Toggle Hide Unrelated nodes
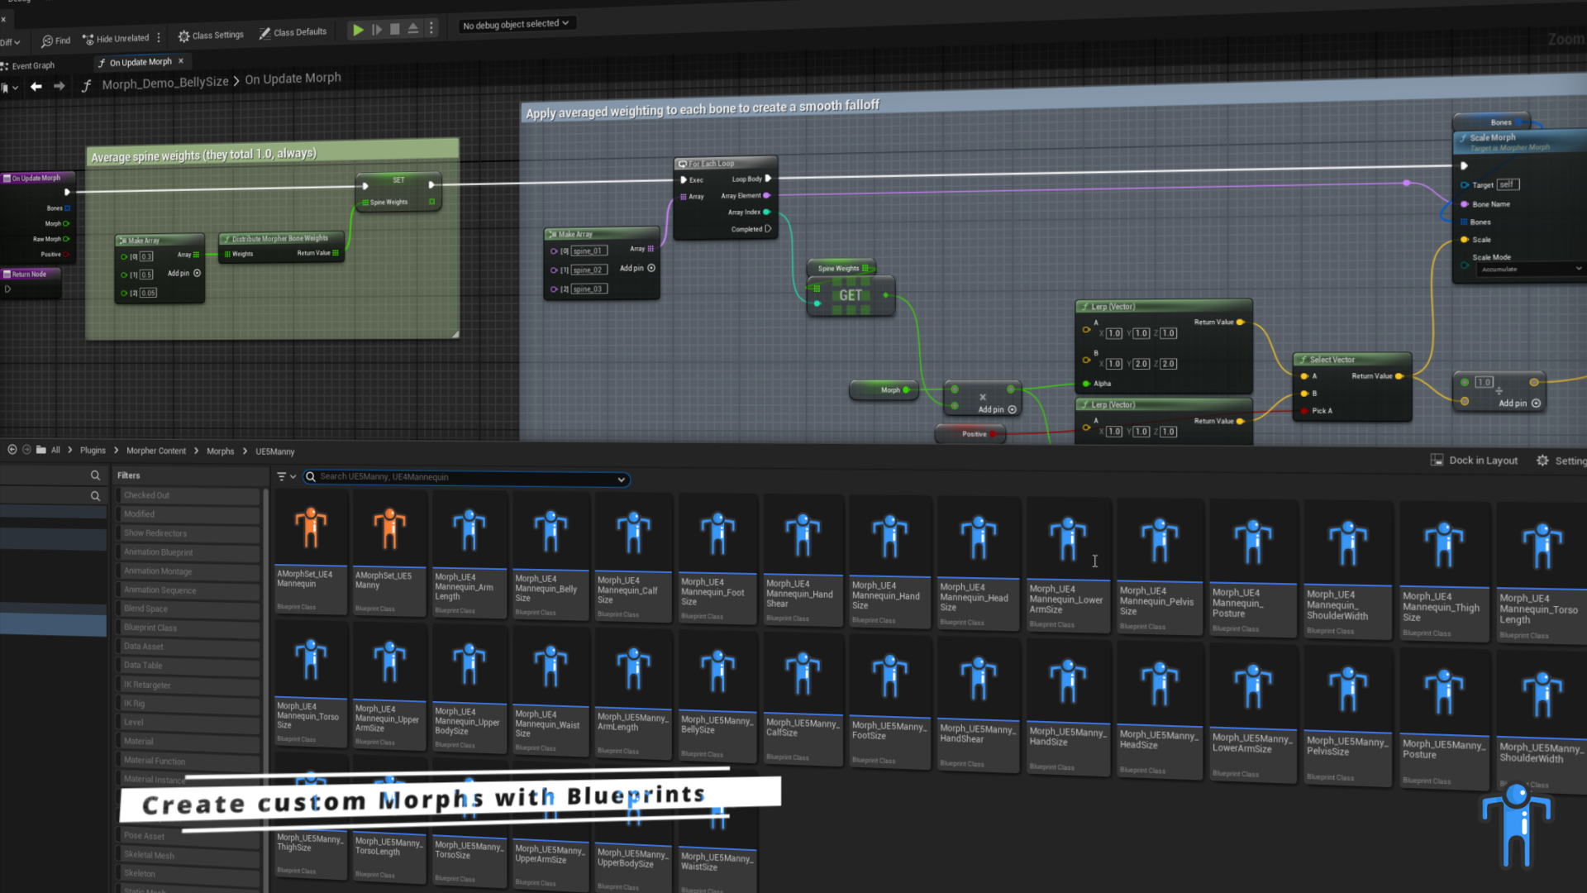 116,38
